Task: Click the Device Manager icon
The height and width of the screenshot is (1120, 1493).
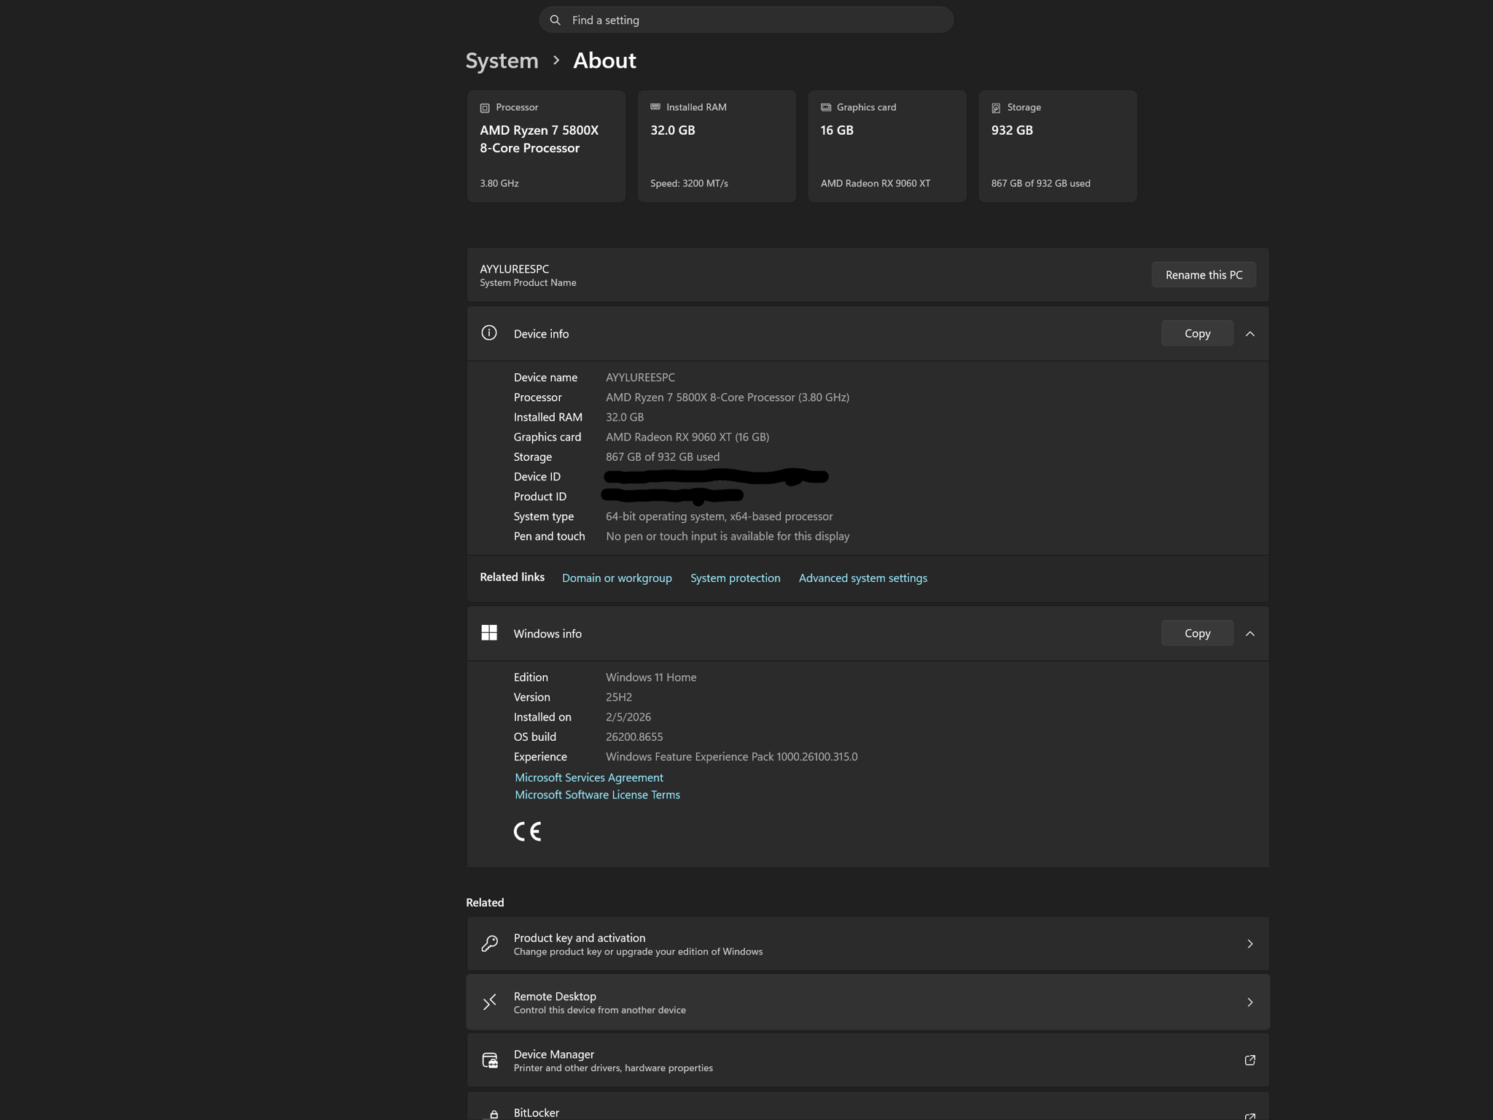Action: 489,1060
